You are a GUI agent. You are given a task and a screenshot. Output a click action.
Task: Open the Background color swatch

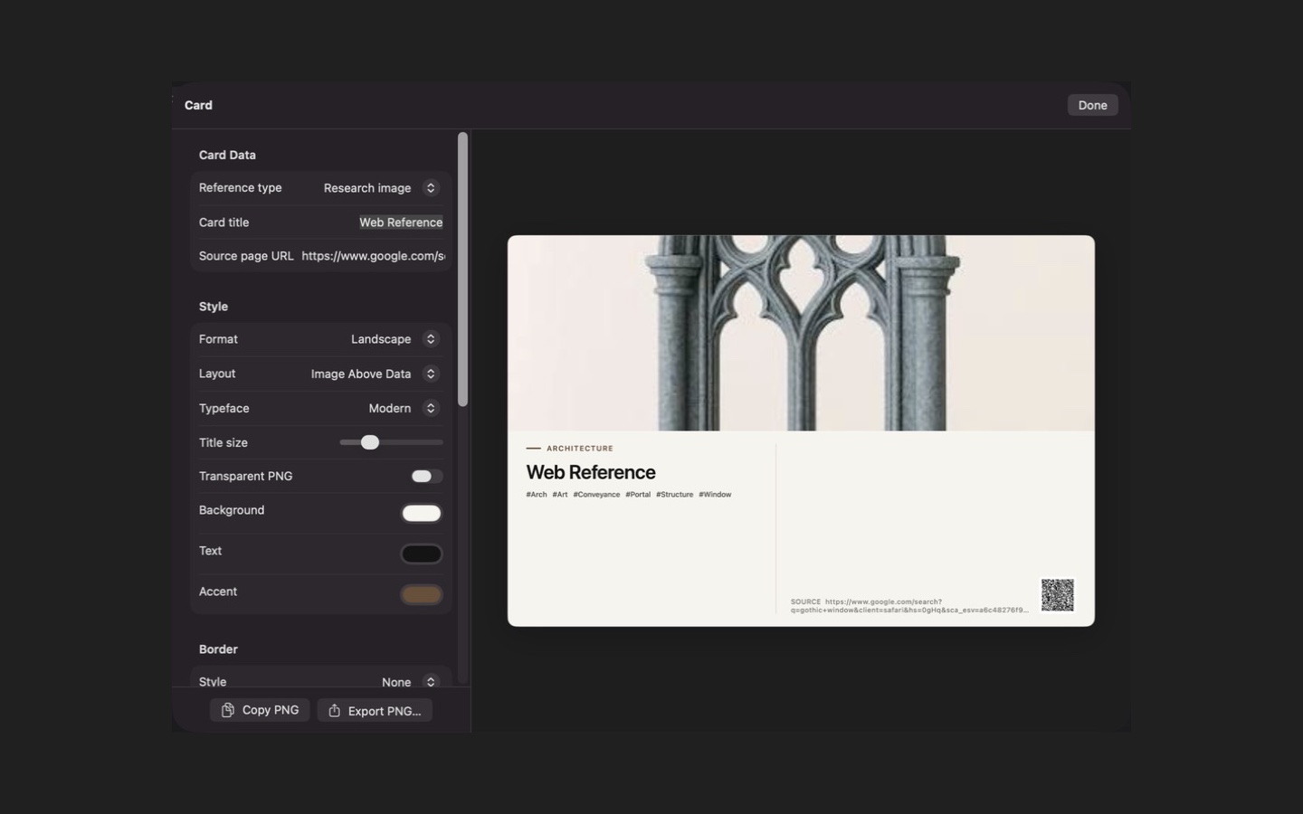(422, 514)
